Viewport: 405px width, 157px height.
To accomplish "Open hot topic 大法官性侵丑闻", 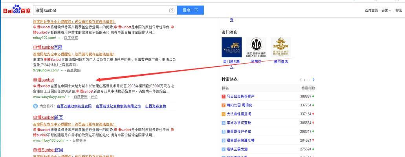I will (x=239, y=114).
